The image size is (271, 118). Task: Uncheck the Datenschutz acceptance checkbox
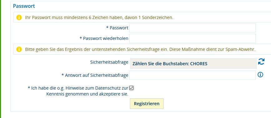(131, 88)
